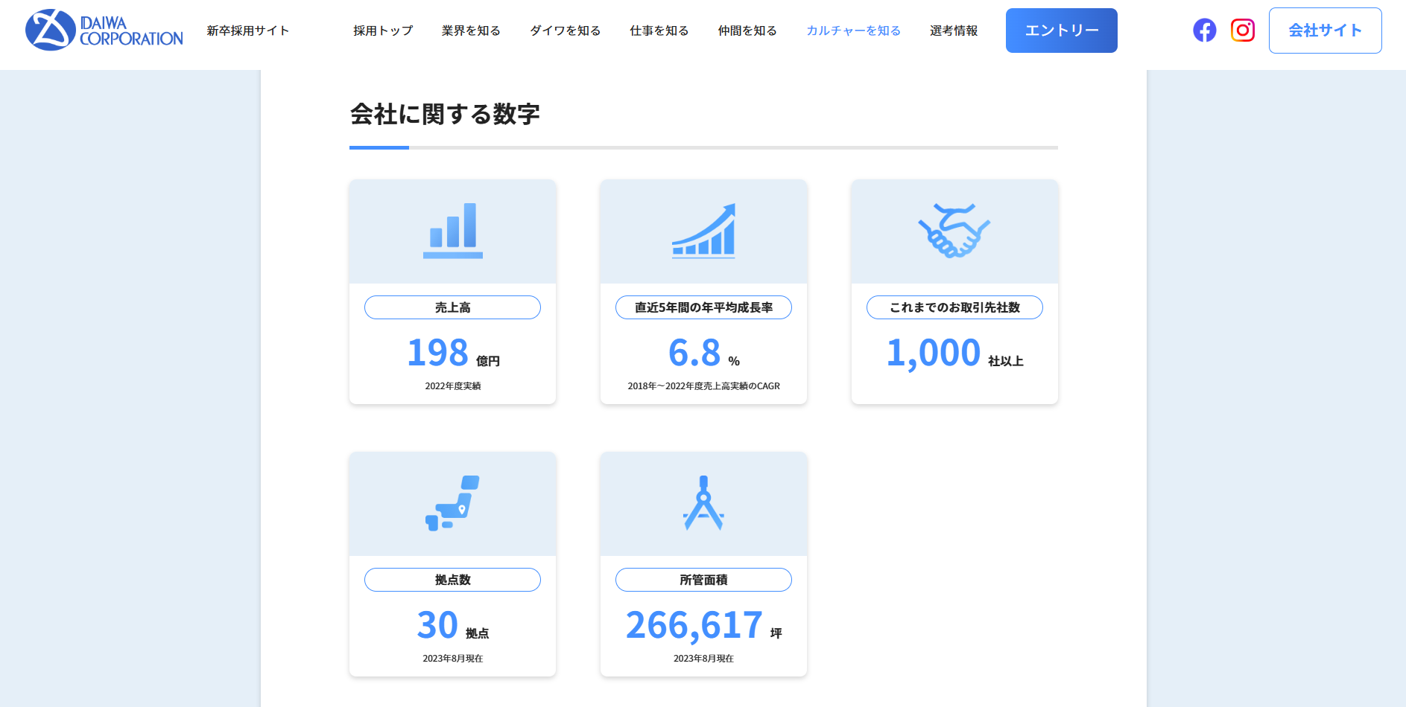Click the 266,617 坪 figure
This screenshot has height=707, width=1406.
pos(703,625)
